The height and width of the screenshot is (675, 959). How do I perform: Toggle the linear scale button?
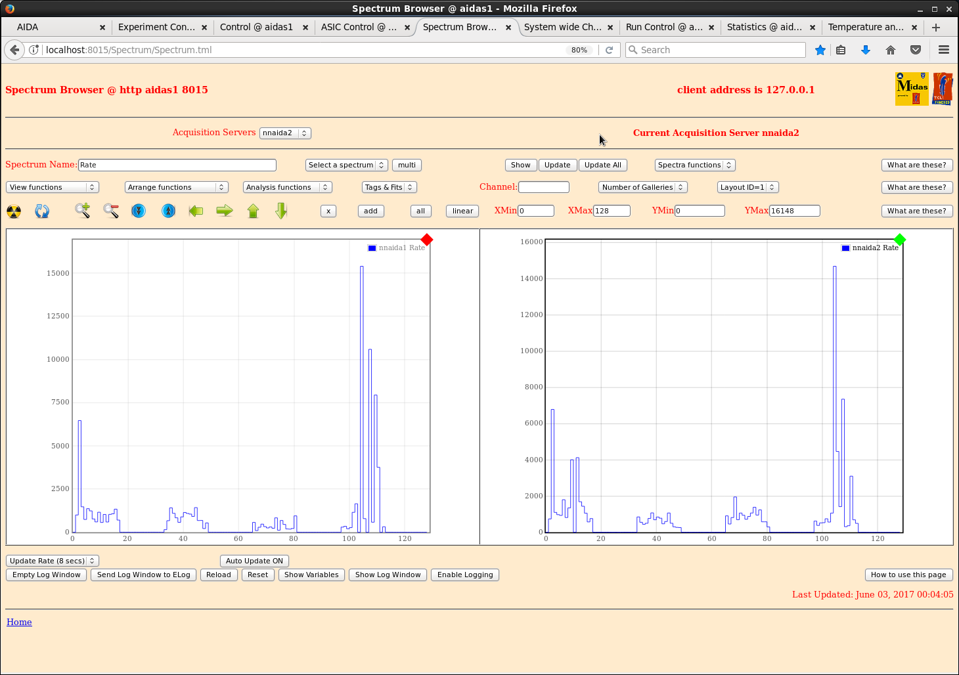[x=462, y=211]
